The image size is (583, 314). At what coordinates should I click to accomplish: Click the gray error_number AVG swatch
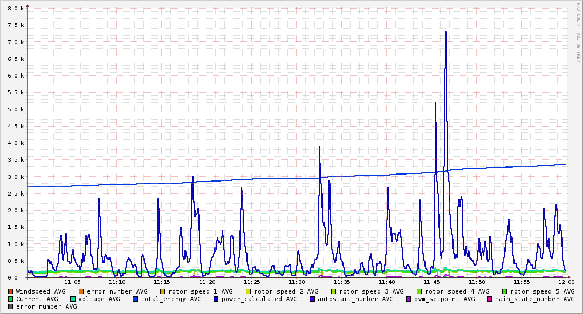pos(11,306)
